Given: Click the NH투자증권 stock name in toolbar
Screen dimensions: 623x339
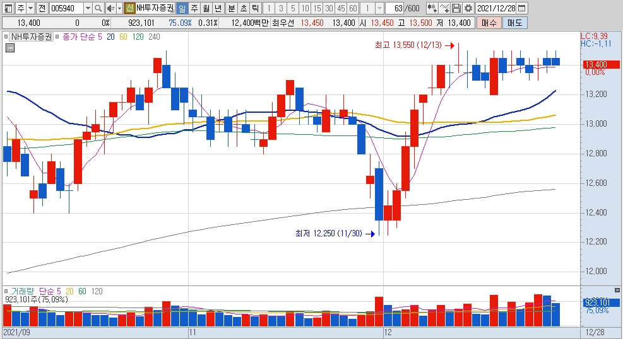Looking at the screenshot, I should click(155, 8).
